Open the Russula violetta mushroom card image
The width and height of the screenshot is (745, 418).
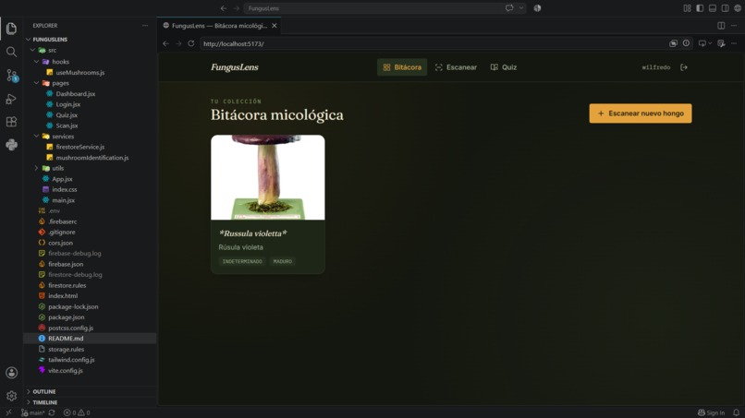268,177
